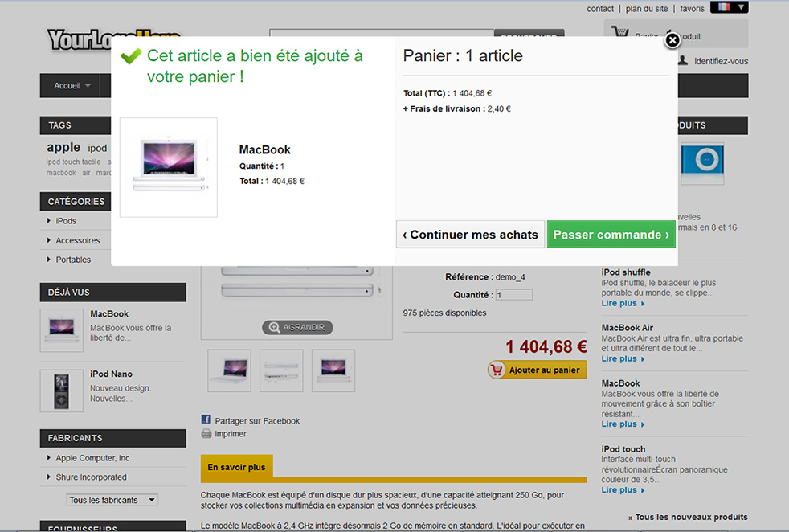
Task: Click the magnifier icon on AGRANDIR
Action: (274, 327)
